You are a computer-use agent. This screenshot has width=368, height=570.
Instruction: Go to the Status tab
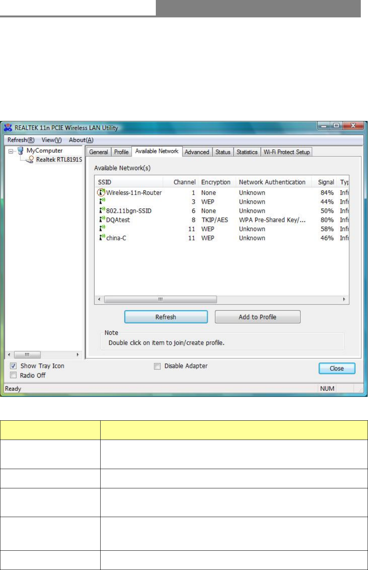223,152
